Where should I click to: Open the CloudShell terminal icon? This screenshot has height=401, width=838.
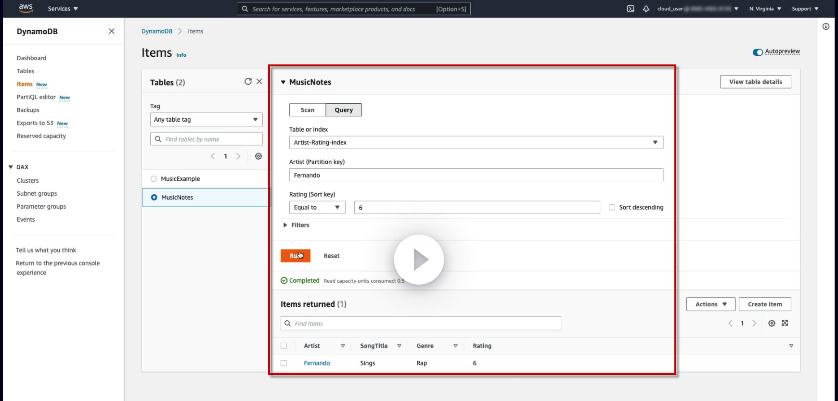pyautogui.click(x=631, y=9)
